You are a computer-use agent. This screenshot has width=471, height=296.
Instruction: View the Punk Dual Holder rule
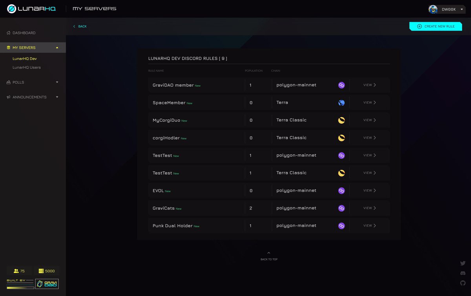(x=370, y=226)
